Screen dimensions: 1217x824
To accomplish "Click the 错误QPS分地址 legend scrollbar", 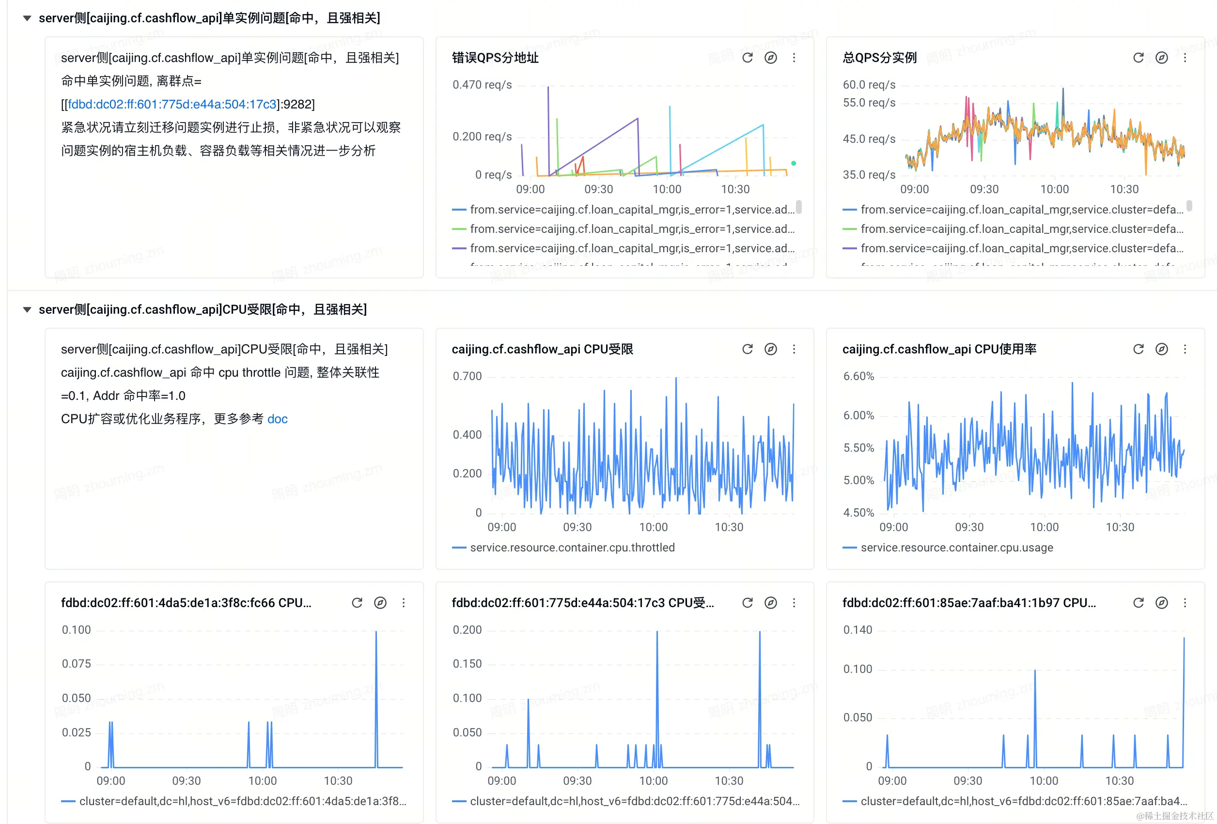I will coord(798,207).
